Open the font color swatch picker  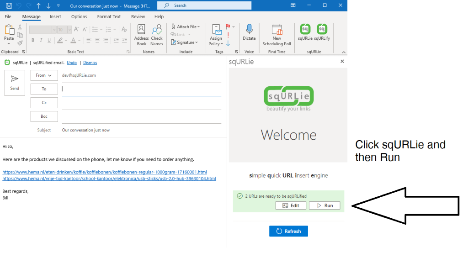point(79,40)
